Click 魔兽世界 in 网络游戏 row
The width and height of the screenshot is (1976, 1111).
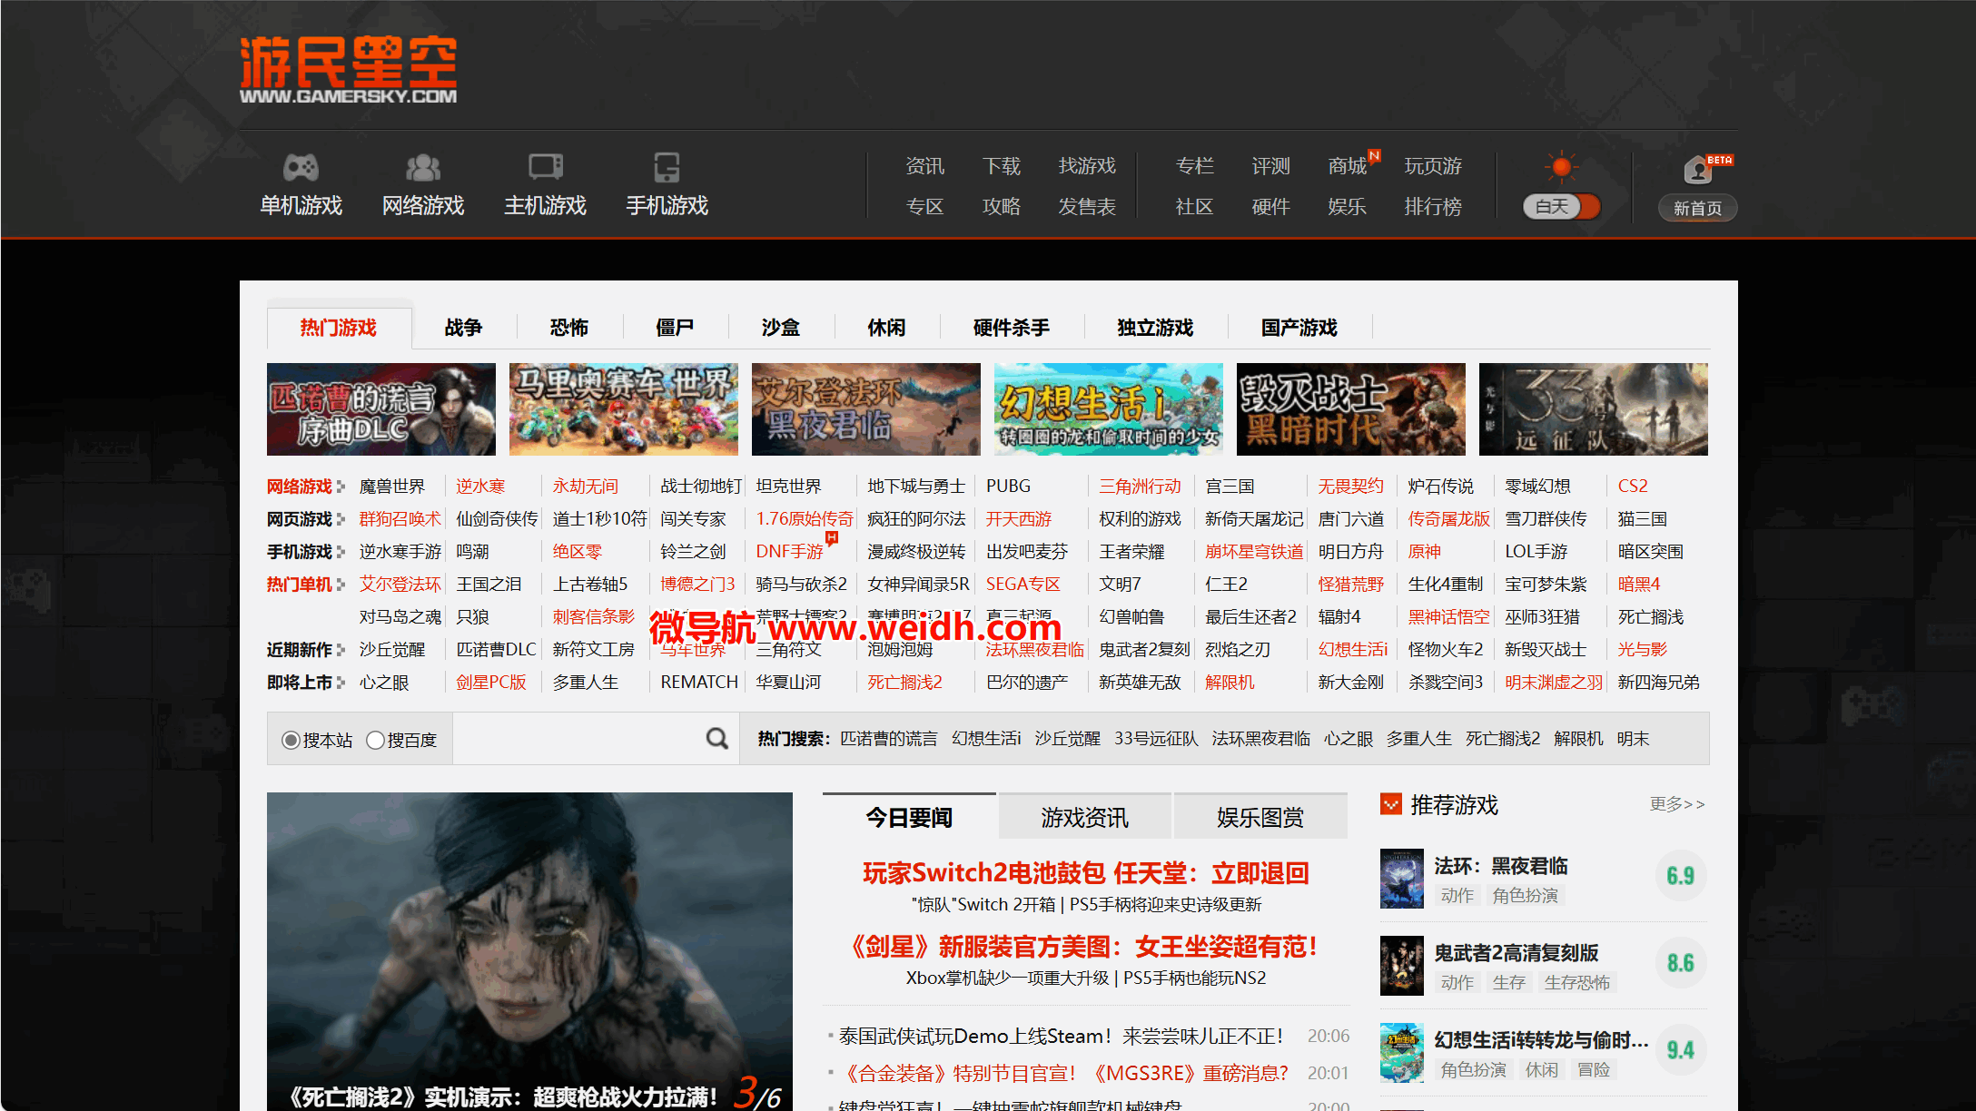pos(392,487)
